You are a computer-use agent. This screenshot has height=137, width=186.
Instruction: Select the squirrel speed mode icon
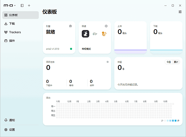click(x=104, y=34)
